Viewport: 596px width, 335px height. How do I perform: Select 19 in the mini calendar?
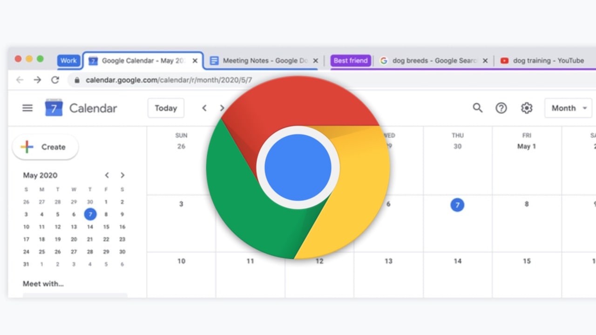58,239
